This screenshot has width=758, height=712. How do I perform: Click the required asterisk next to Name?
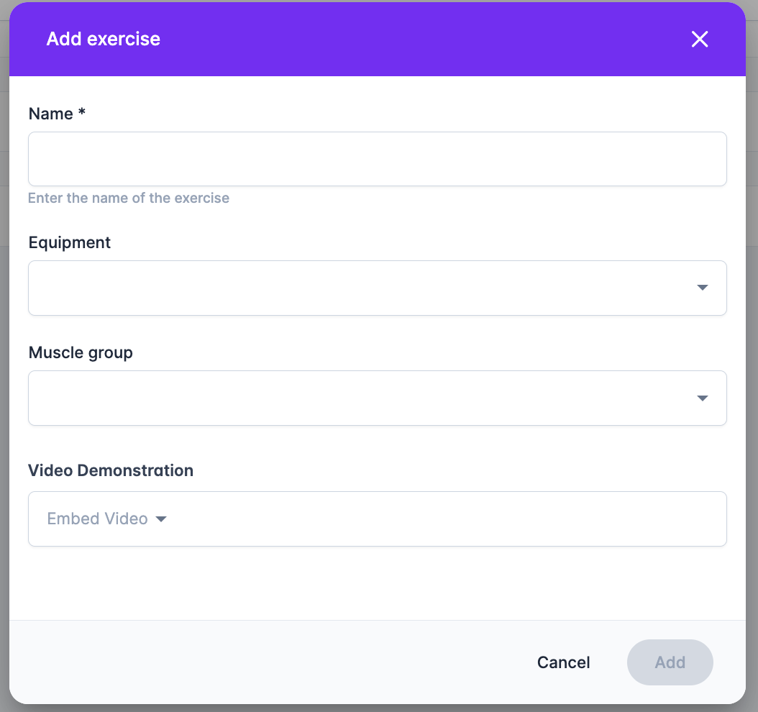(x=82, y=112)
